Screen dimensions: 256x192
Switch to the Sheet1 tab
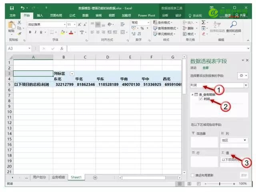pos(76,177)
